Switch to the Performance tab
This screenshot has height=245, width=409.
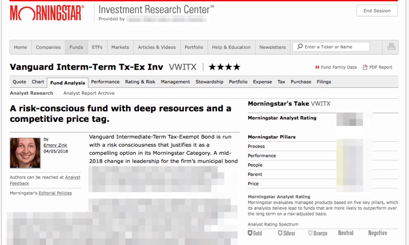pyautogui.click(x=105, y=82)
